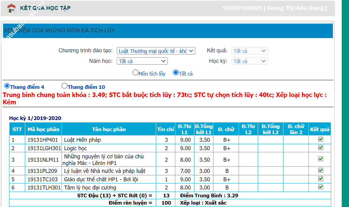The width and height of the screenshot is (349, 207).
Task: Open the Chương trình đào tạo dropdown
Action: (156, 51)
